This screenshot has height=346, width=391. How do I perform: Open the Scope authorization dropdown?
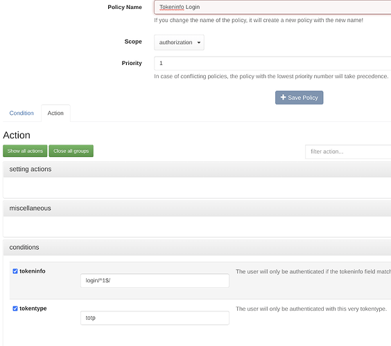pos(179,43)
